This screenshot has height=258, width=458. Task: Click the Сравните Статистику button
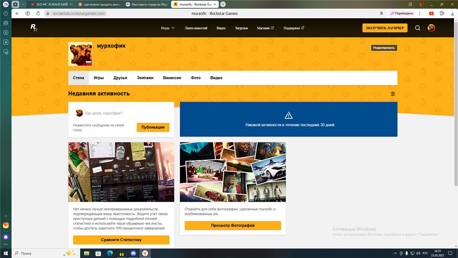[x=121, y=240]
